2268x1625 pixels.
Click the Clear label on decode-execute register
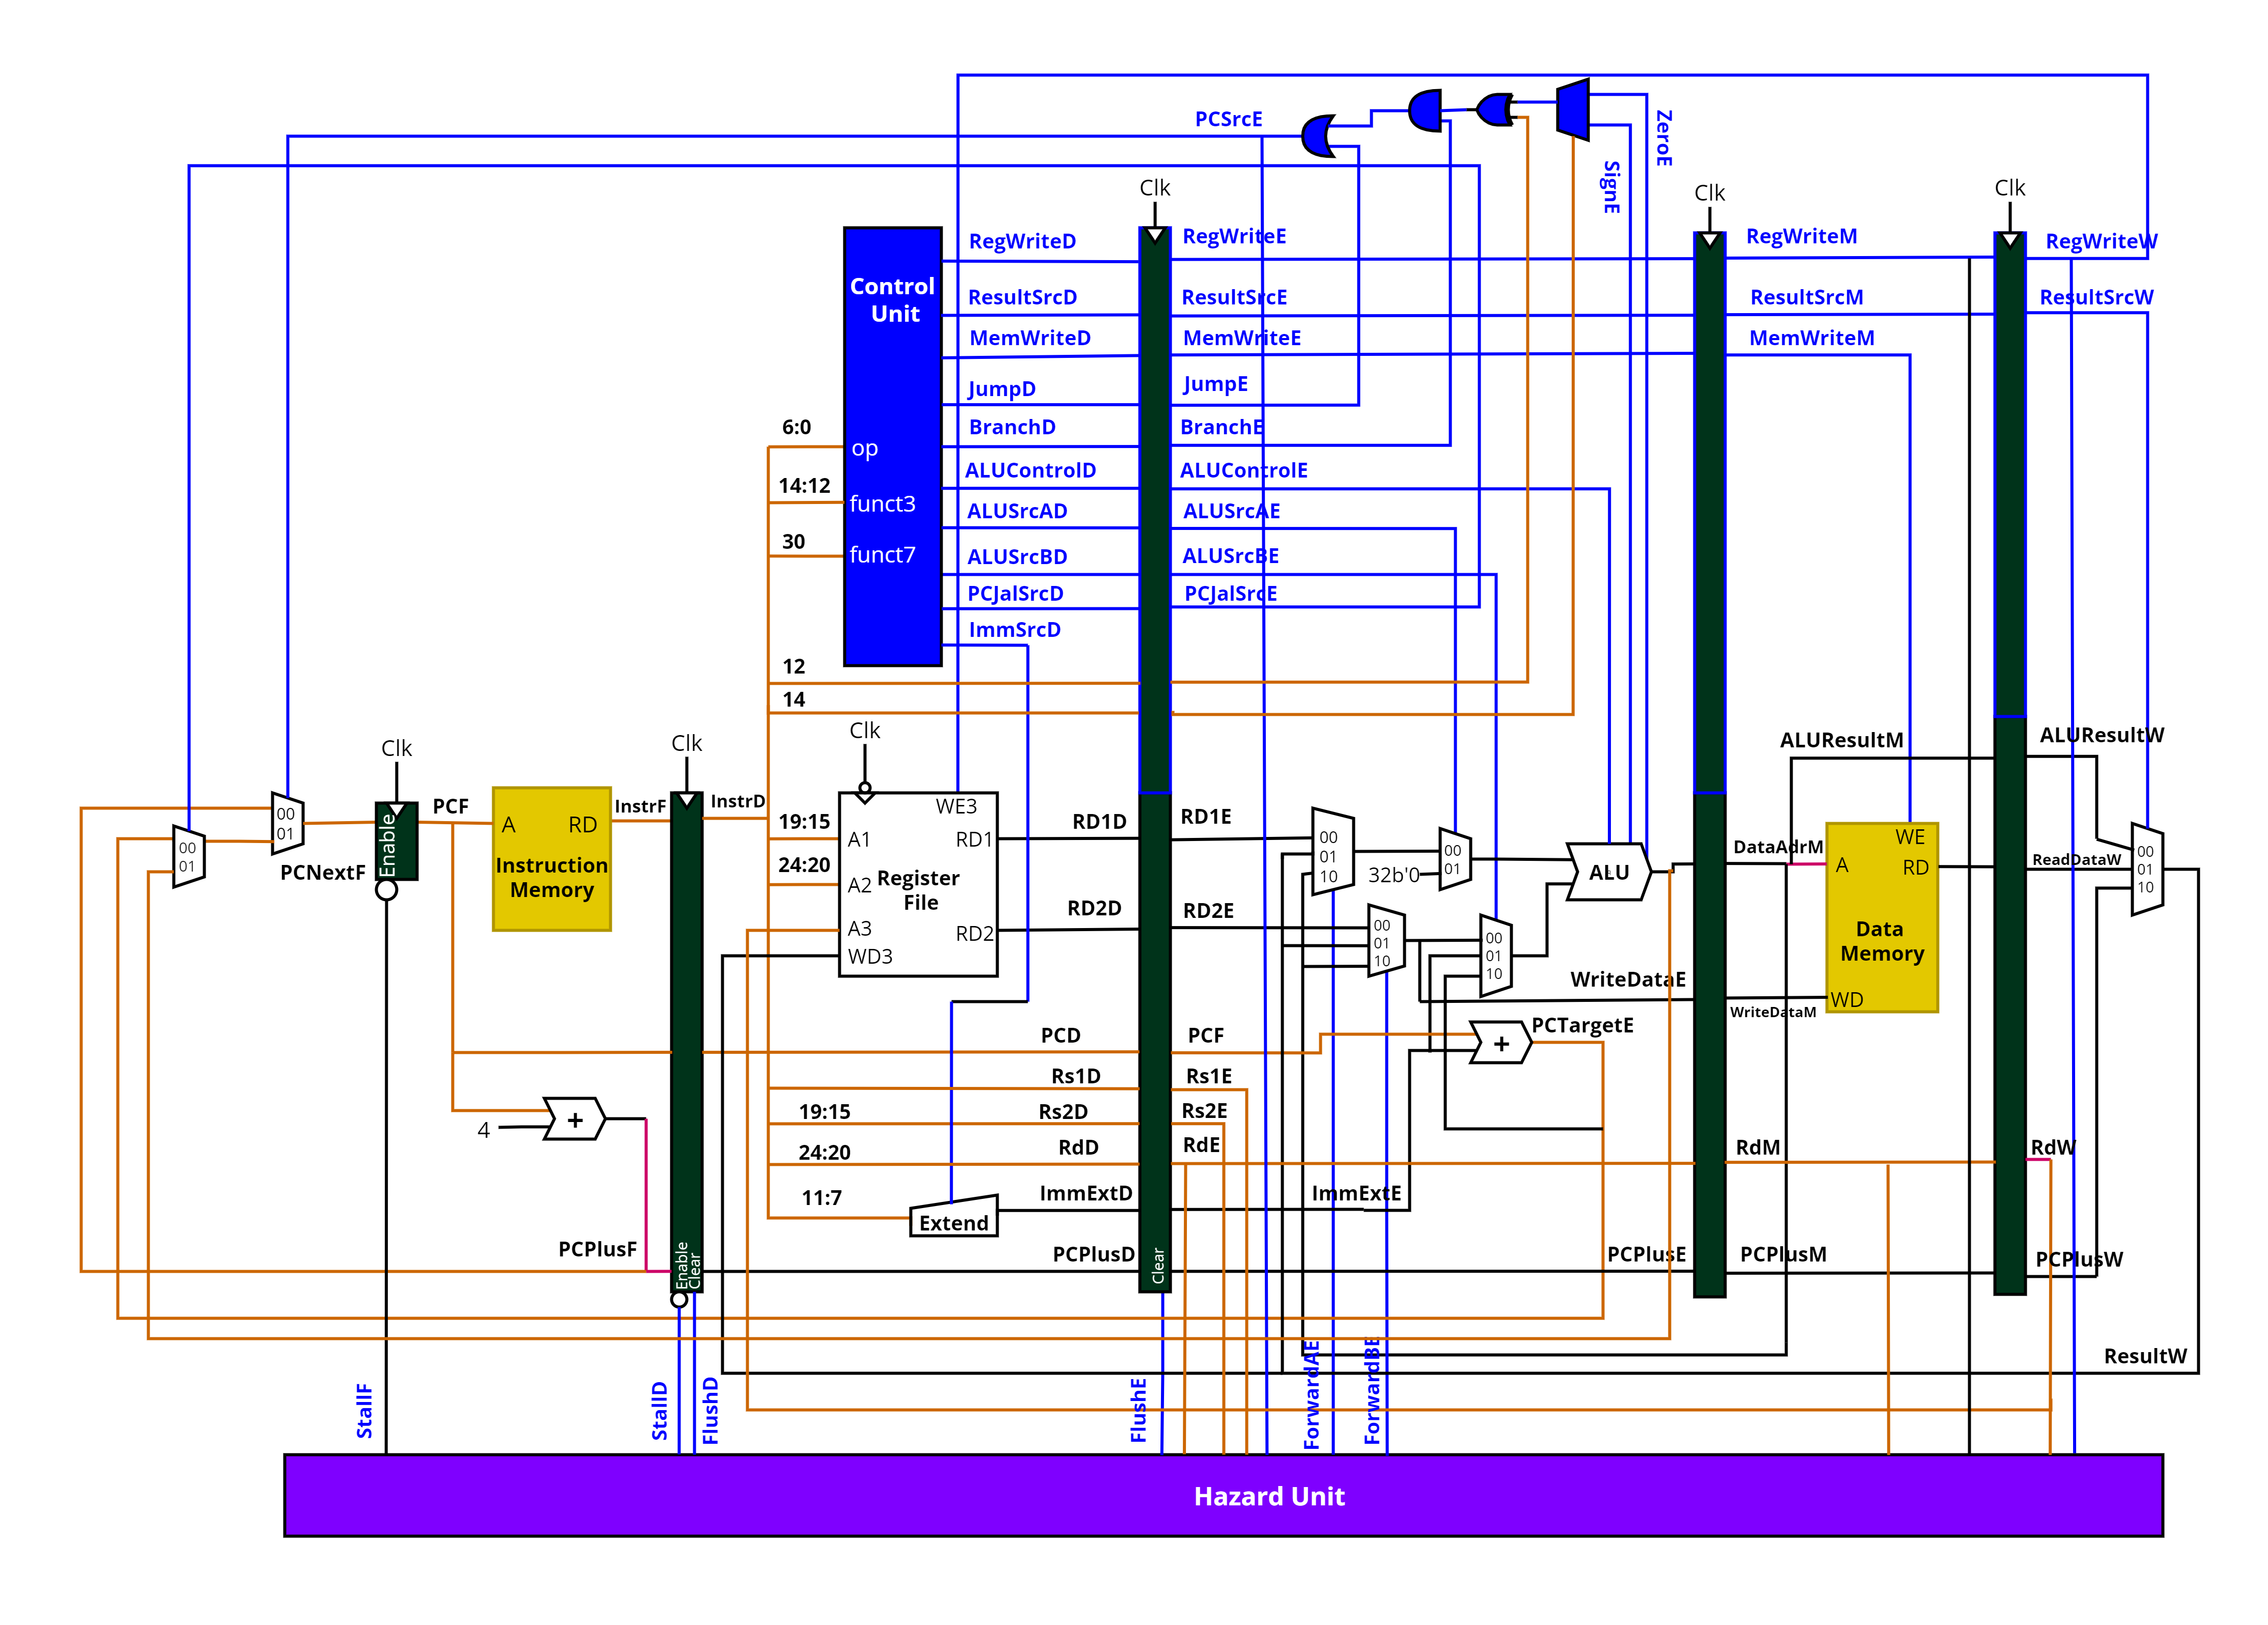[1158, 1265]
